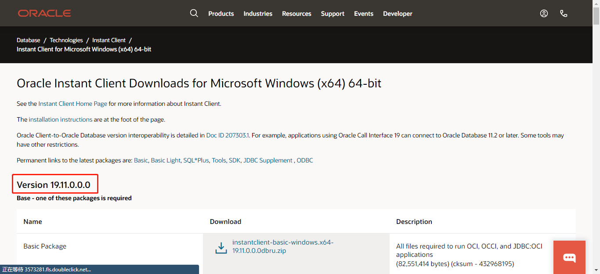Open the search magnifier icon

coord(194,13)
